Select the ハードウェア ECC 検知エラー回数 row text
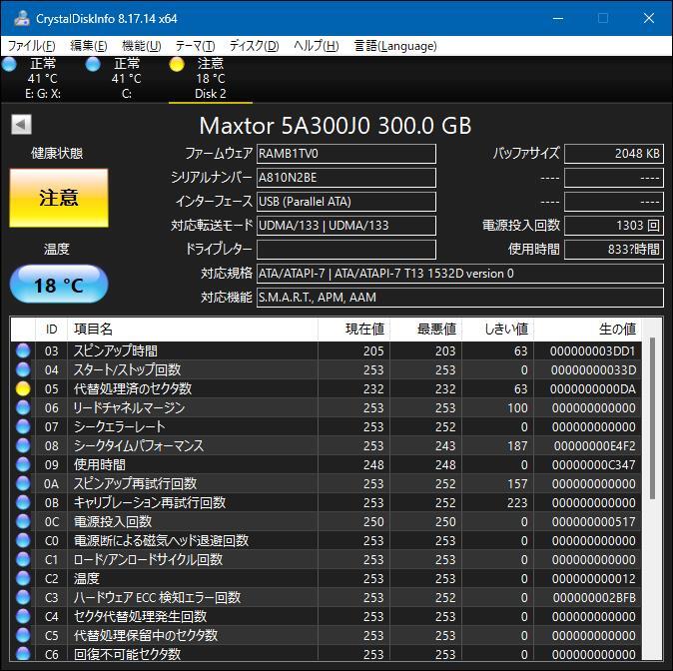This screenshot has width=673, height=671. (157, 597)
